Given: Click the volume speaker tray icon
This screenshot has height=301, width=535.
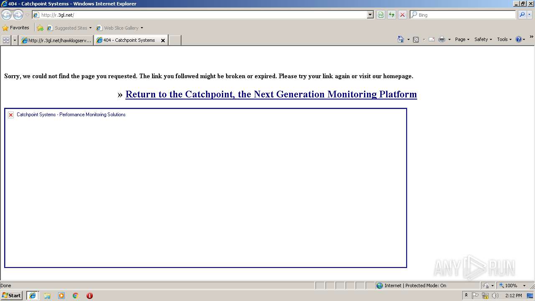Looking at the screenshot, I should point(495,296).
